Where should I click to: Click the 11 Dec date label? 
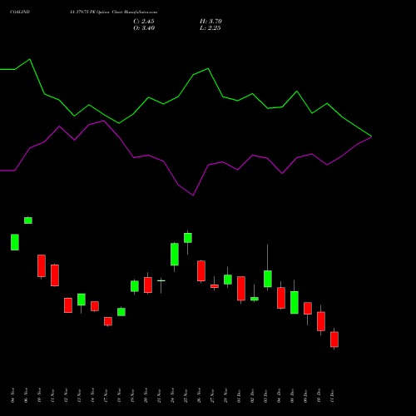coord(332,395)
